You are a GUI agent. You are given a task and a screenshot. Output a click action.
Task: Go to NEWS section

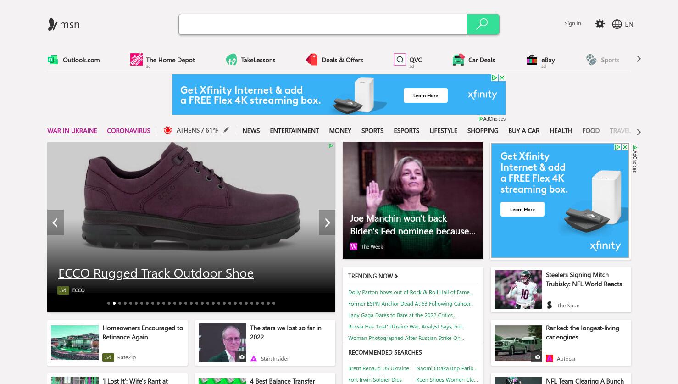tap(251, 131)
